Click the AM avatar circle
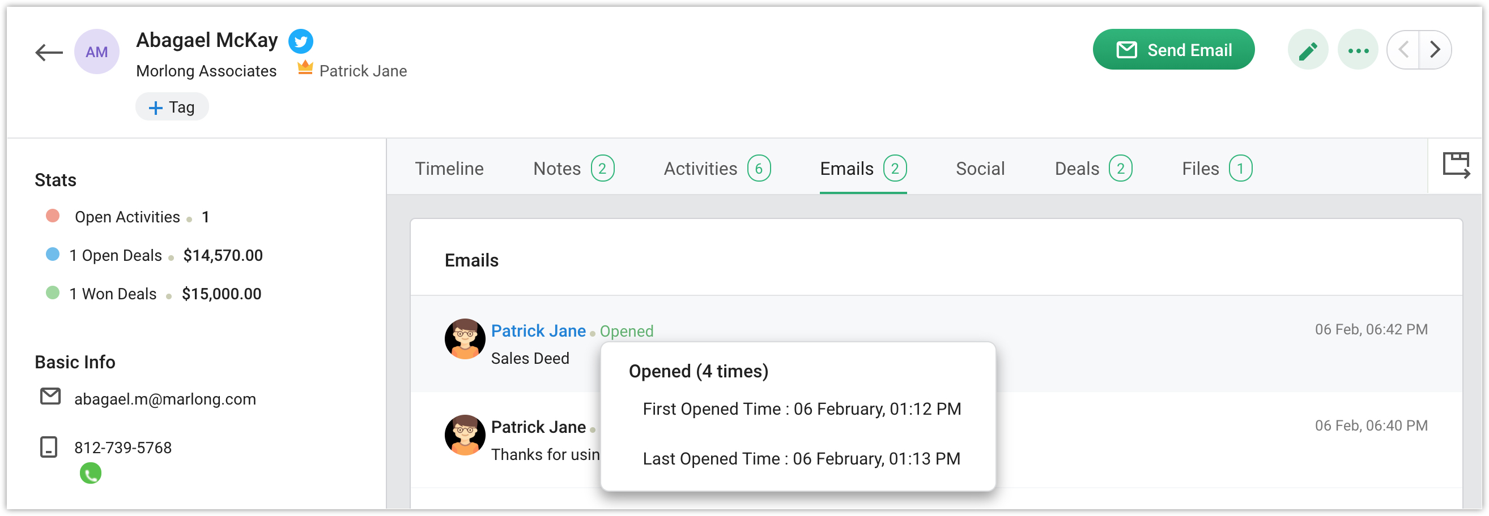This screenshot has width=1489, height=516. click(96, 52)
